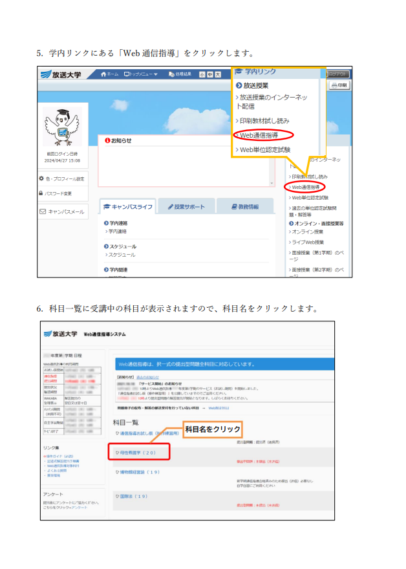406x569 pixels.
Task: Click the スケジュール section arrow icon
Action: [x=106, y=246]
